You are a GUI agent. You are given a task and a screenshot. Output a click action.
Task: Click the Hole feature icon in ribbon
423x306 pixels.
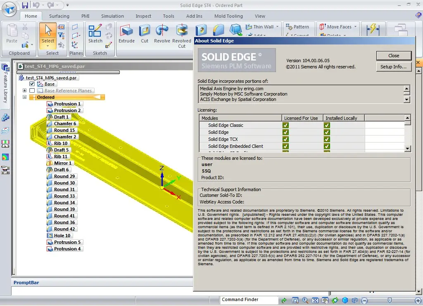pos(201,30)
